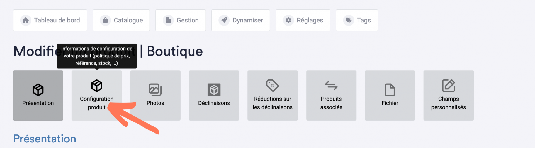Select the Déclinaisons tab

tap(214, 95)
